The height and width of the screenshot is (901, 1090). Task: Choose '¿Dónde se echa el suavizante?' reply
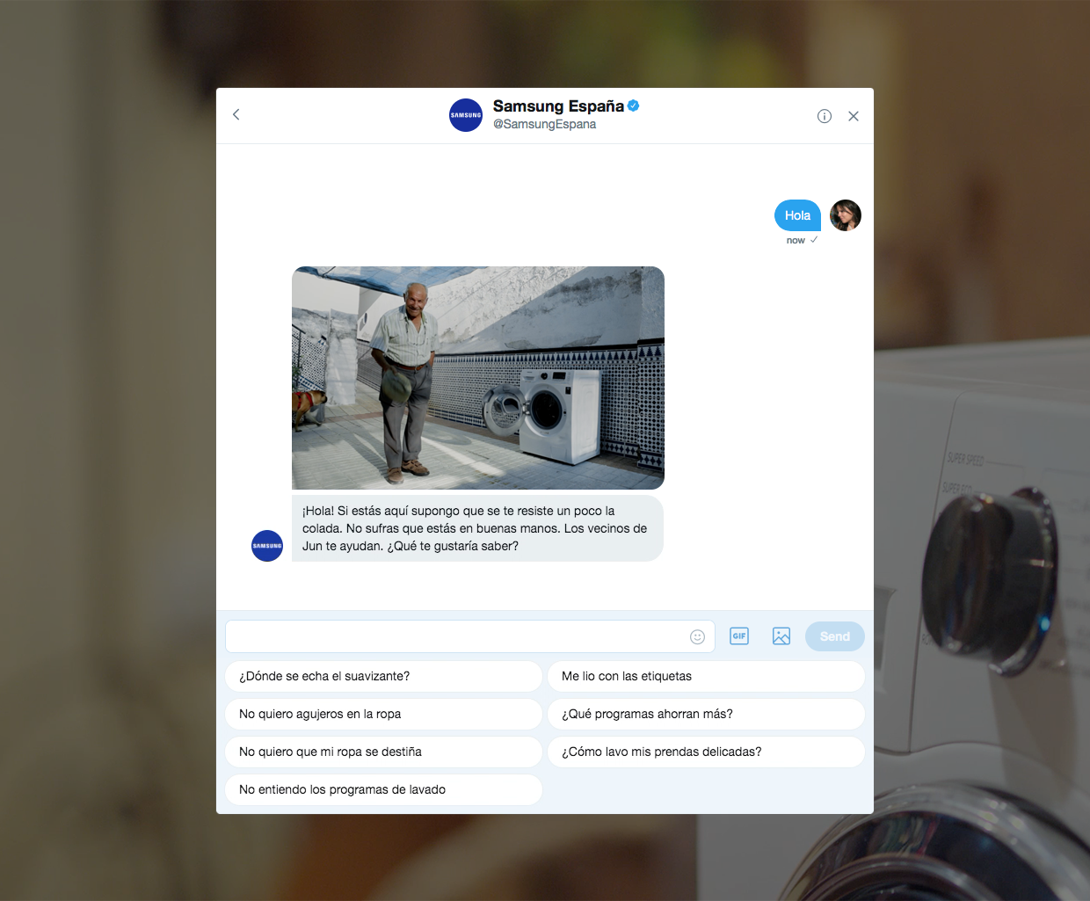384,676
